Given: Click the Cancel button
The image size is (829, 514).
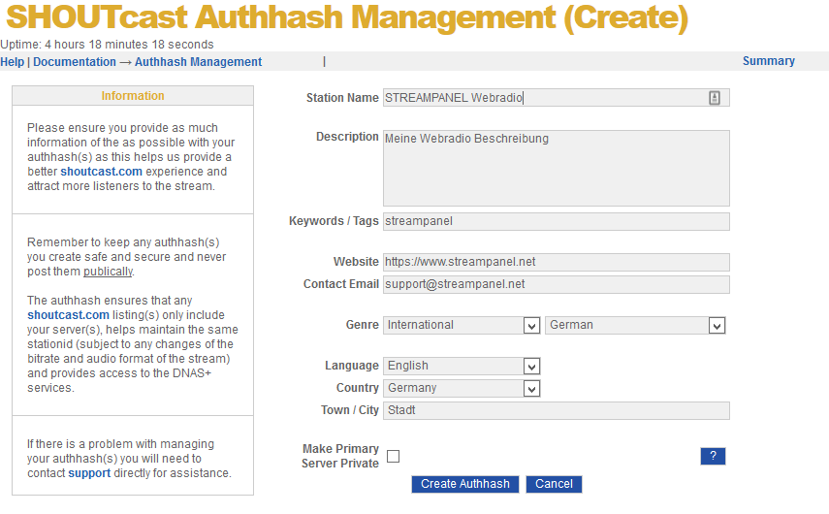Looking at the screenshot, I should click(554, 484).
